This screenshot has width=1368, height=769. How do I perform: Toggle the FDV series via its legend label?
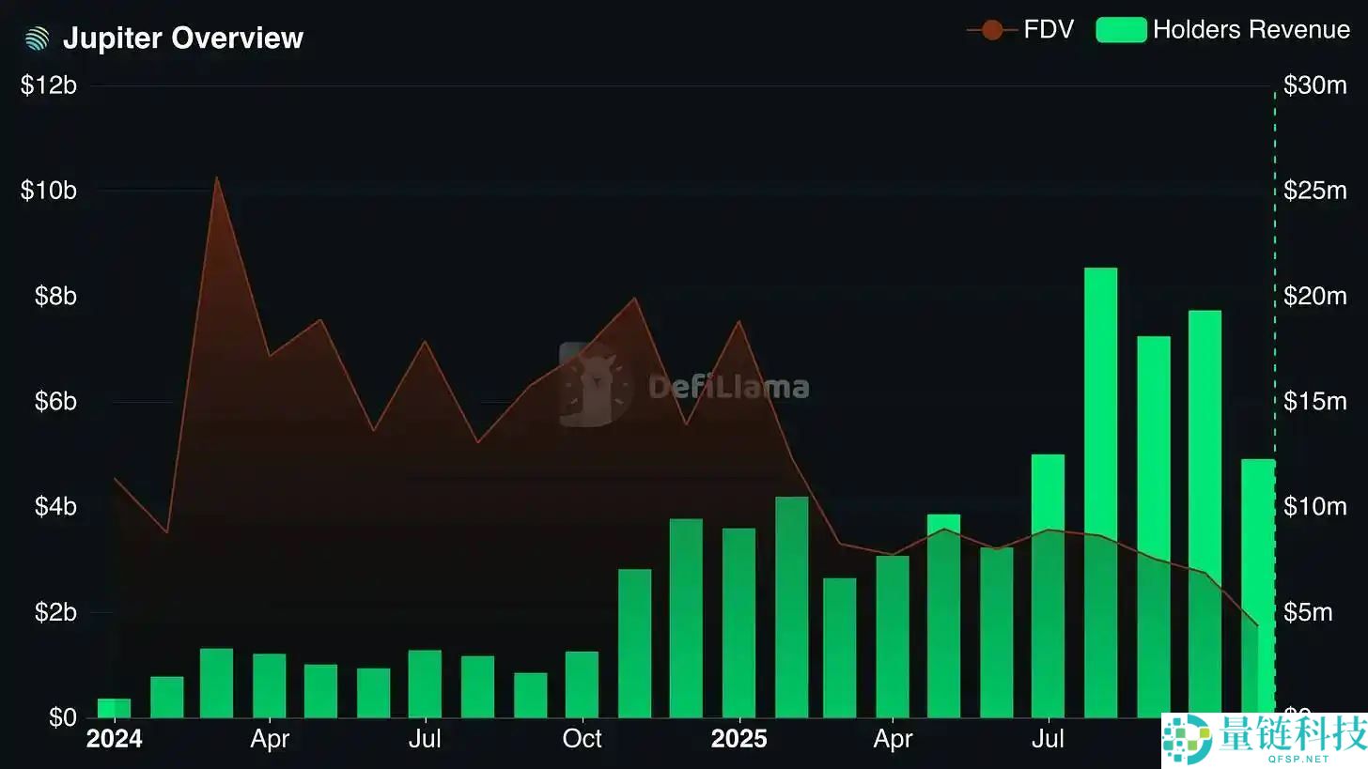pos(1049,30)
